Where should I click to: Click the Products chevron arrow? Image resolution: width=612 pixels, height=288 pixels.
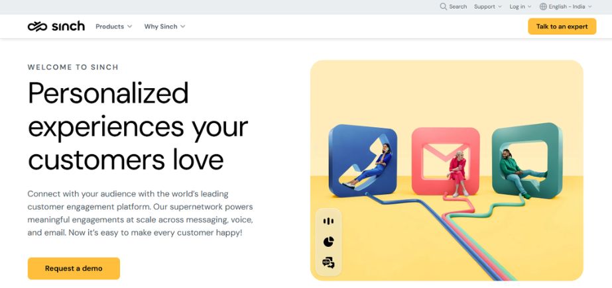click(x=129, y=26)
